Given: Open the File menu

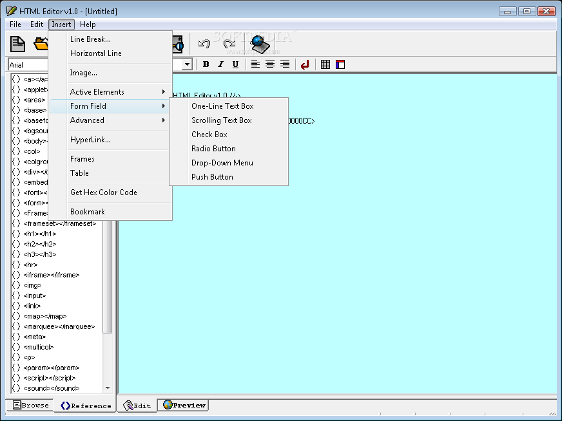Looking at the screenshot, I should (15, 24).
